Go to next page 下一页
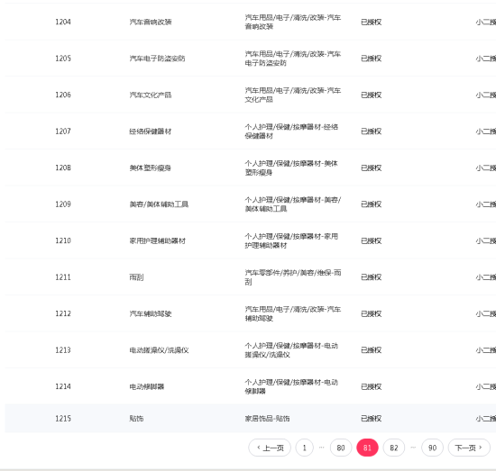 [469, 448]
